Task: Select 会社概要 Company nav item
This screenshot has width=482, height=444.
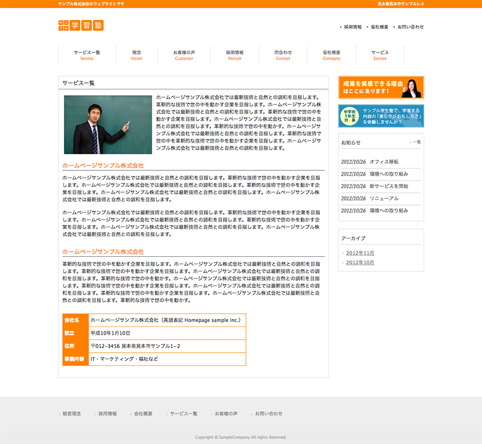Action: point(331,55)
